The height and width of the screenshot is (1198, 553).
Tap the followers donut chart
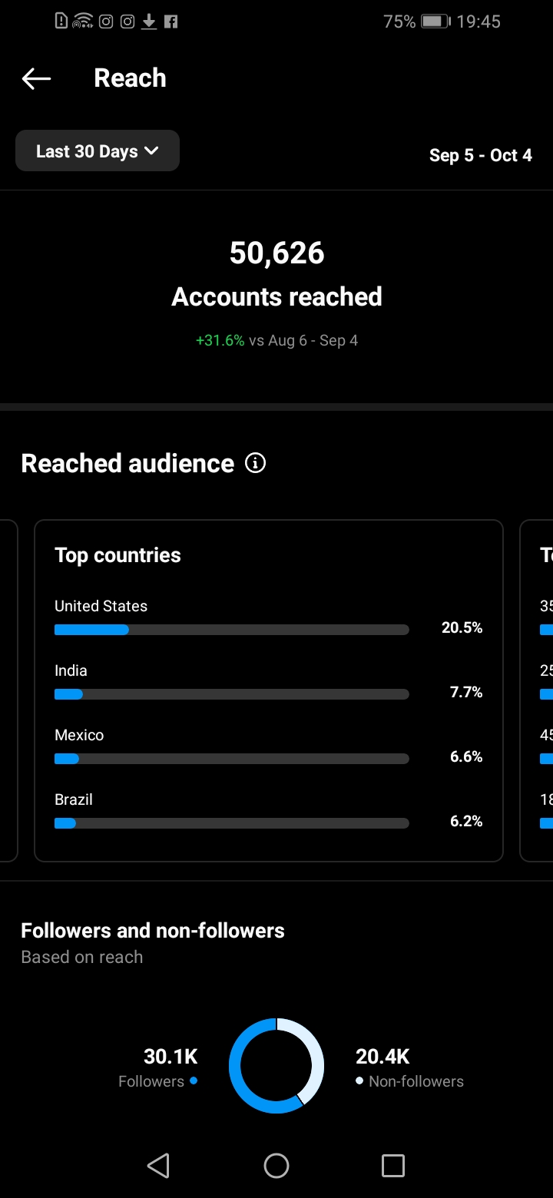point(276,1065)
